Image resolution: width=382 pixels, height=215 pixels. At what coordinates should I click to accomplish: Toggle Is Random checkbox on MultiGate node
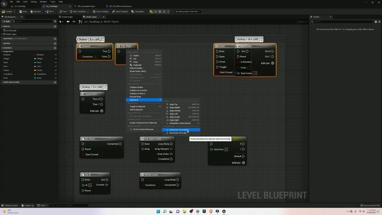coord(254,62)
